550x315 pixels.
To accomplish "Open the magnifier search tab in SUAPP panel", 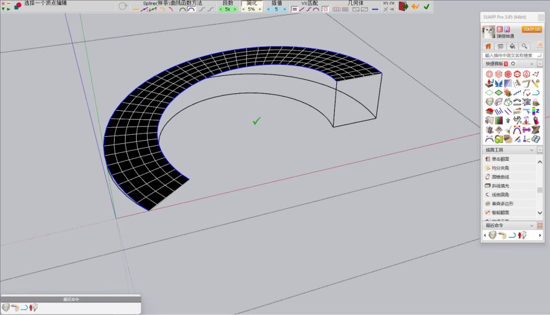I will [524, 46].
